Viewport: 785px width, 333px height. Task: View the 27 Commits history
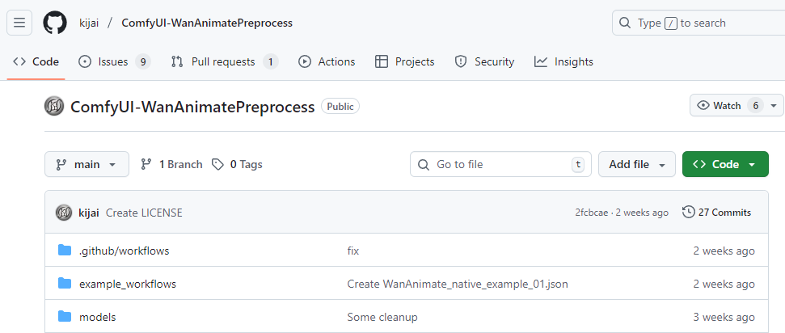(717, 213)
